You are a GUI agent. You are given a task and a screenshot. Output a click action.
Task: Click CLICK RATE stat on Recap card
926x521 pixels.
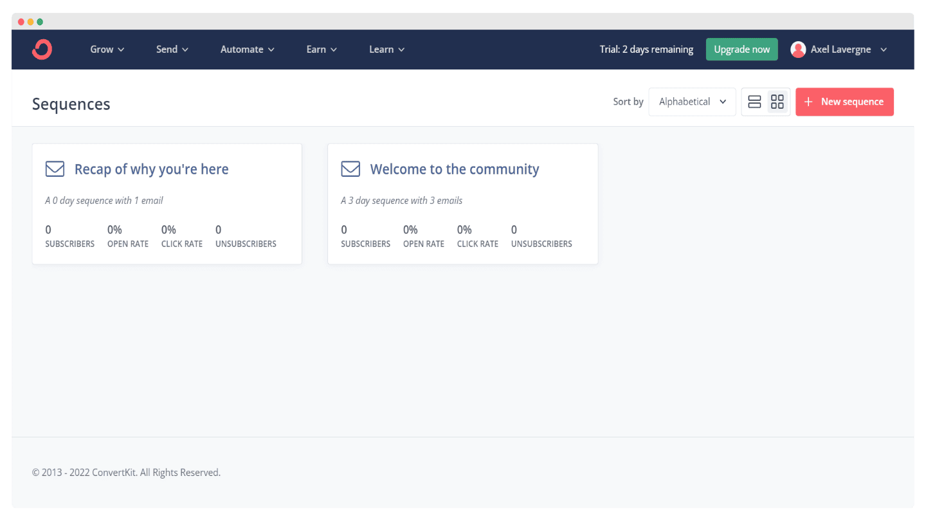click(x=182, y=236)
